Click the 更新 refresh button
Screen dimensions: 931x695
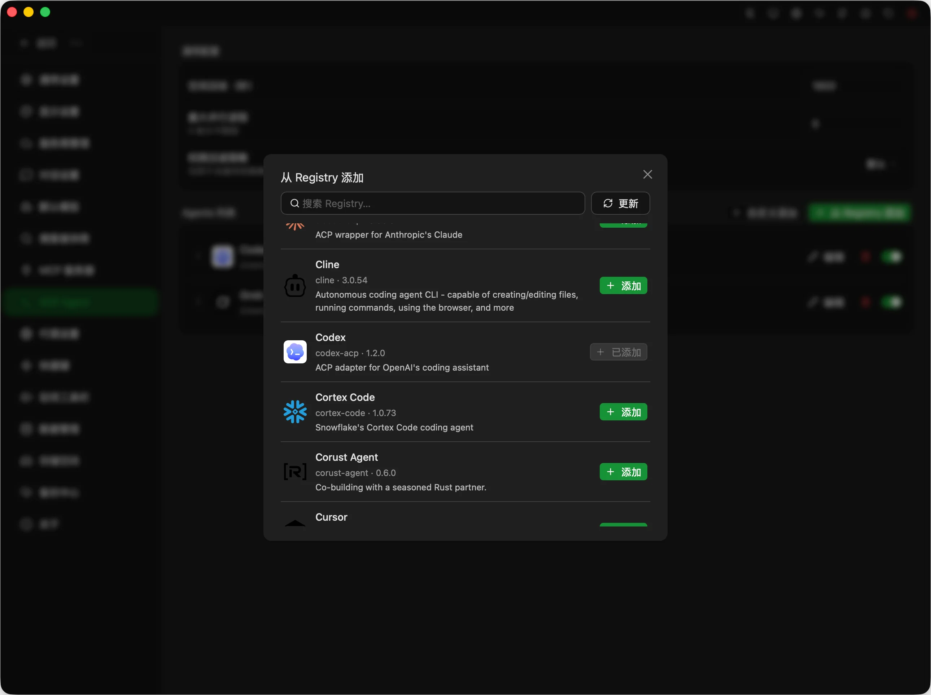621,204
